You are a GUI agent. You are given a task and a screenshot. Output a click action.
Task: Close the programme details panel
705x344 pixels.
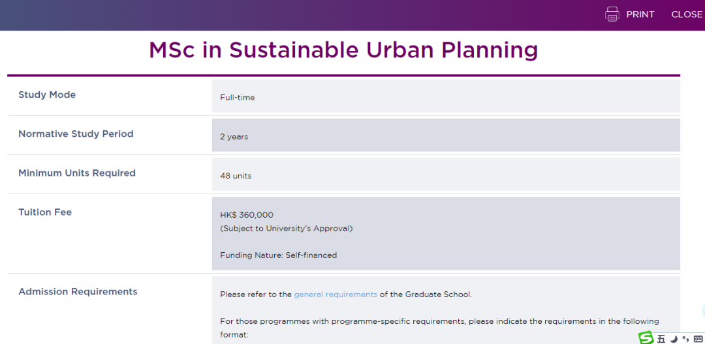[x=686, y=14]
